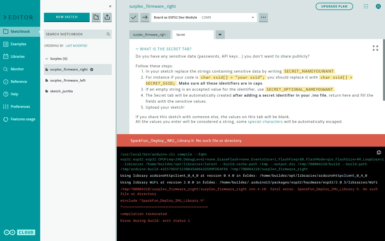Open Libraries in the sidebar
385x241 pixels.
point(18,57)
